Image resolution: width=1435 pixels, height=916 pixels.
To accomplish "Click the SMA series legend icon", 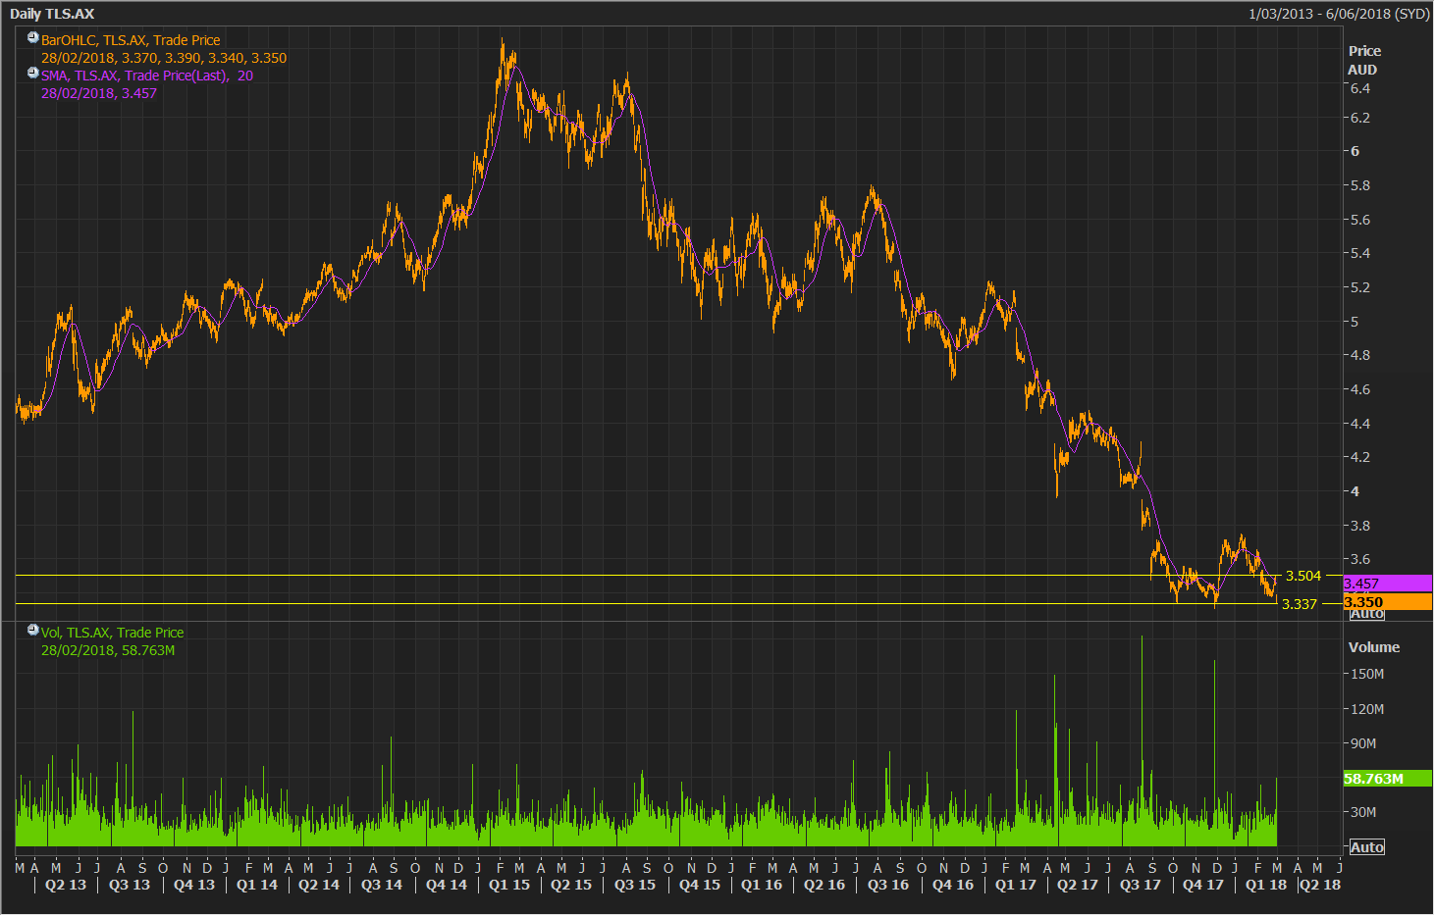I will pyautogui.click(x=32, y=73).
